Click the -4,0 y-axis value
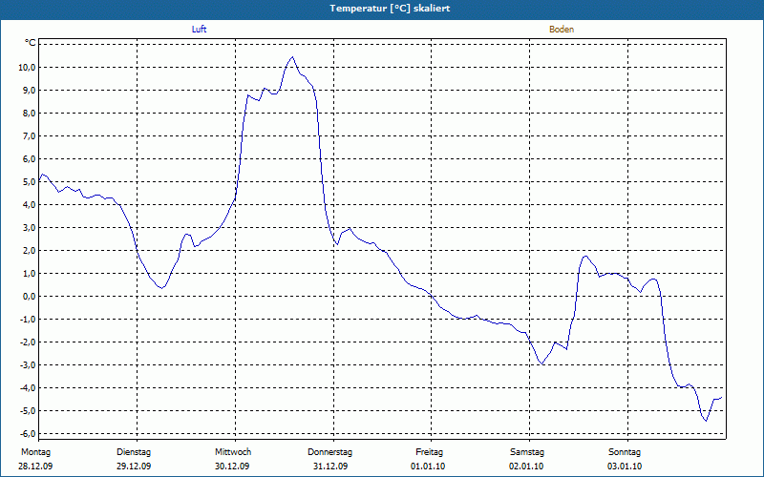 pos(28,387)
